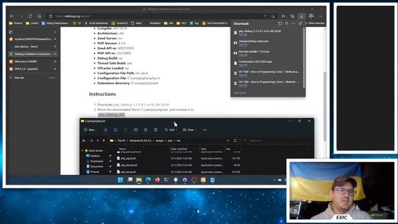Refresh the ext folder in File Explorer
The image size is (398, 224).
235,141
